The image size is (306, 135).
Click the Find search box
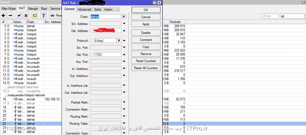270,16
